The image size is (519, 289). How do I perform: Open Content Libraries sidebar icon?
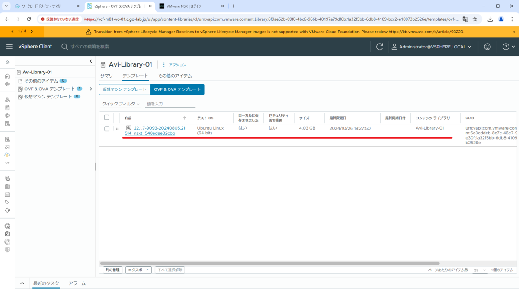pyautogui.click(x=7, y=108)
